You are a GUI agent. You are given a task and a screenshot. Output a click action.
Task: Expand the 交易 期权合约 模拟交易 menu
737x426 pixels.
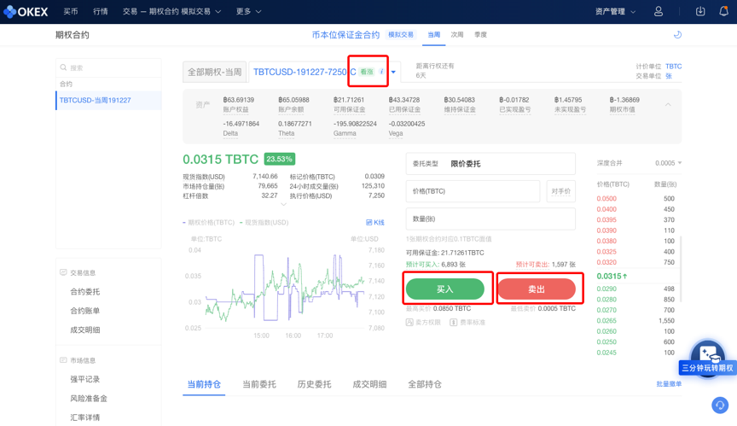click(x=171, y=11)
